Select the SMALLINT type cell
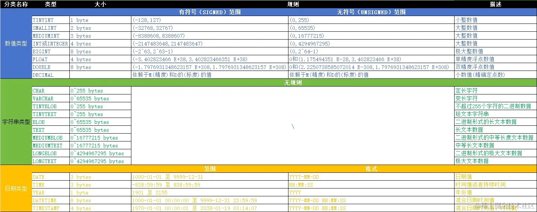 51,28
